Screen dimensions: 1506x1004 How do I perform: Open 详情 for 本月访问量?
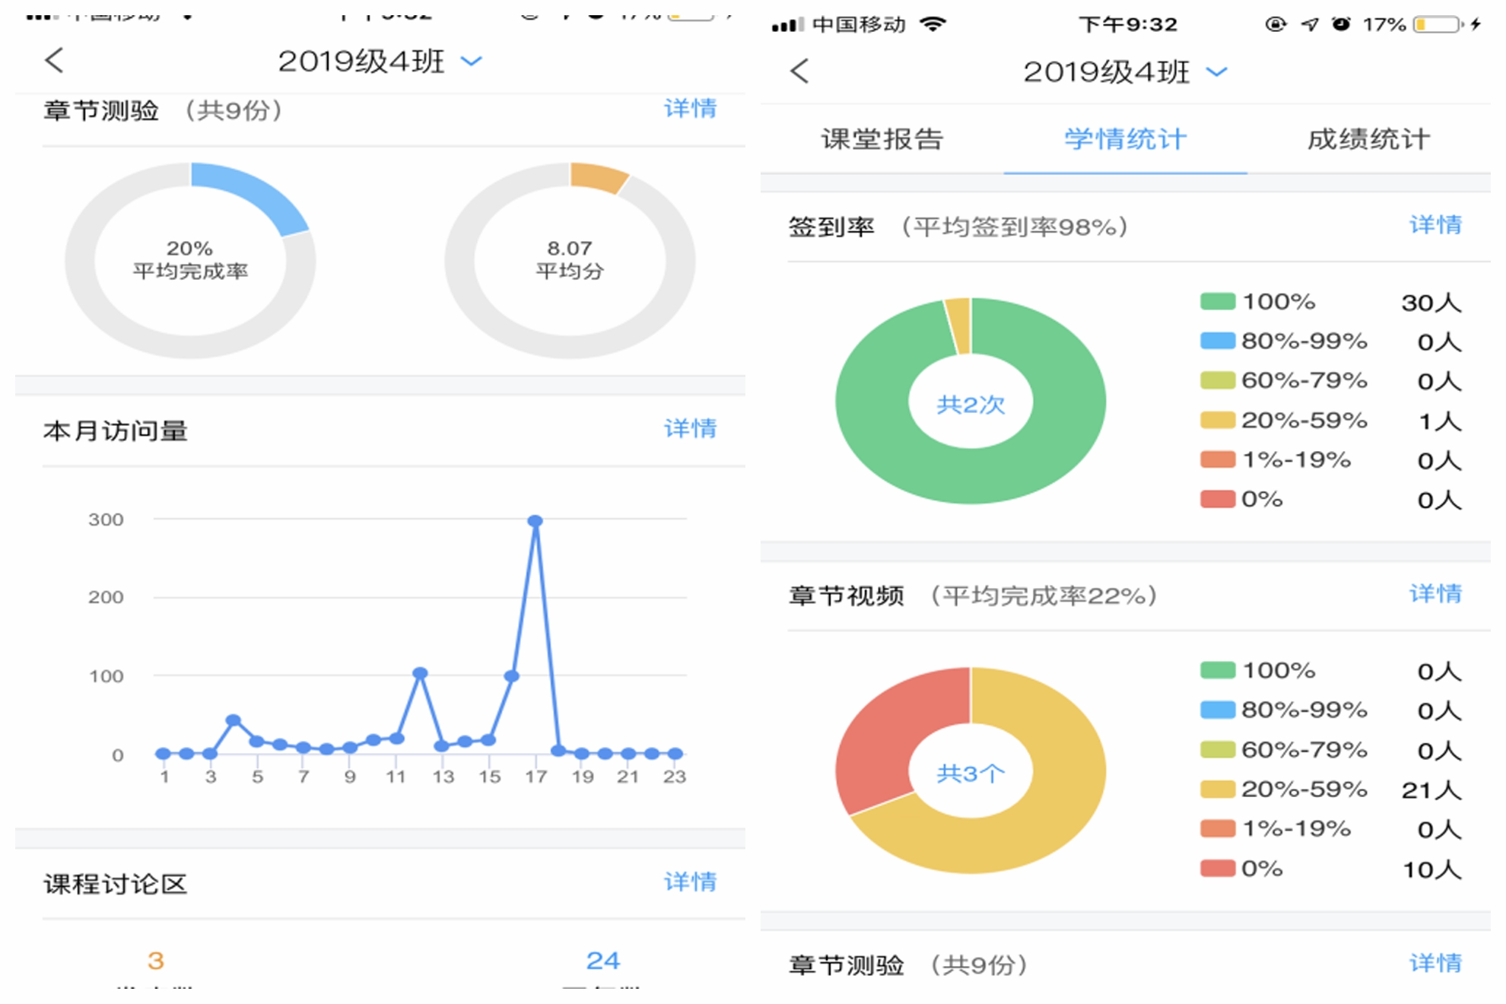click(690, 428)
